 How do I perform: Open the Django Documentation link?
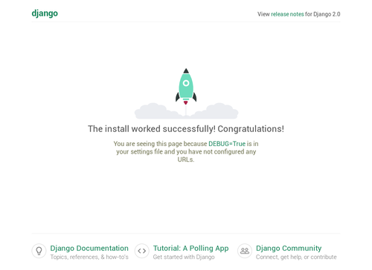[x=89, y=248]
